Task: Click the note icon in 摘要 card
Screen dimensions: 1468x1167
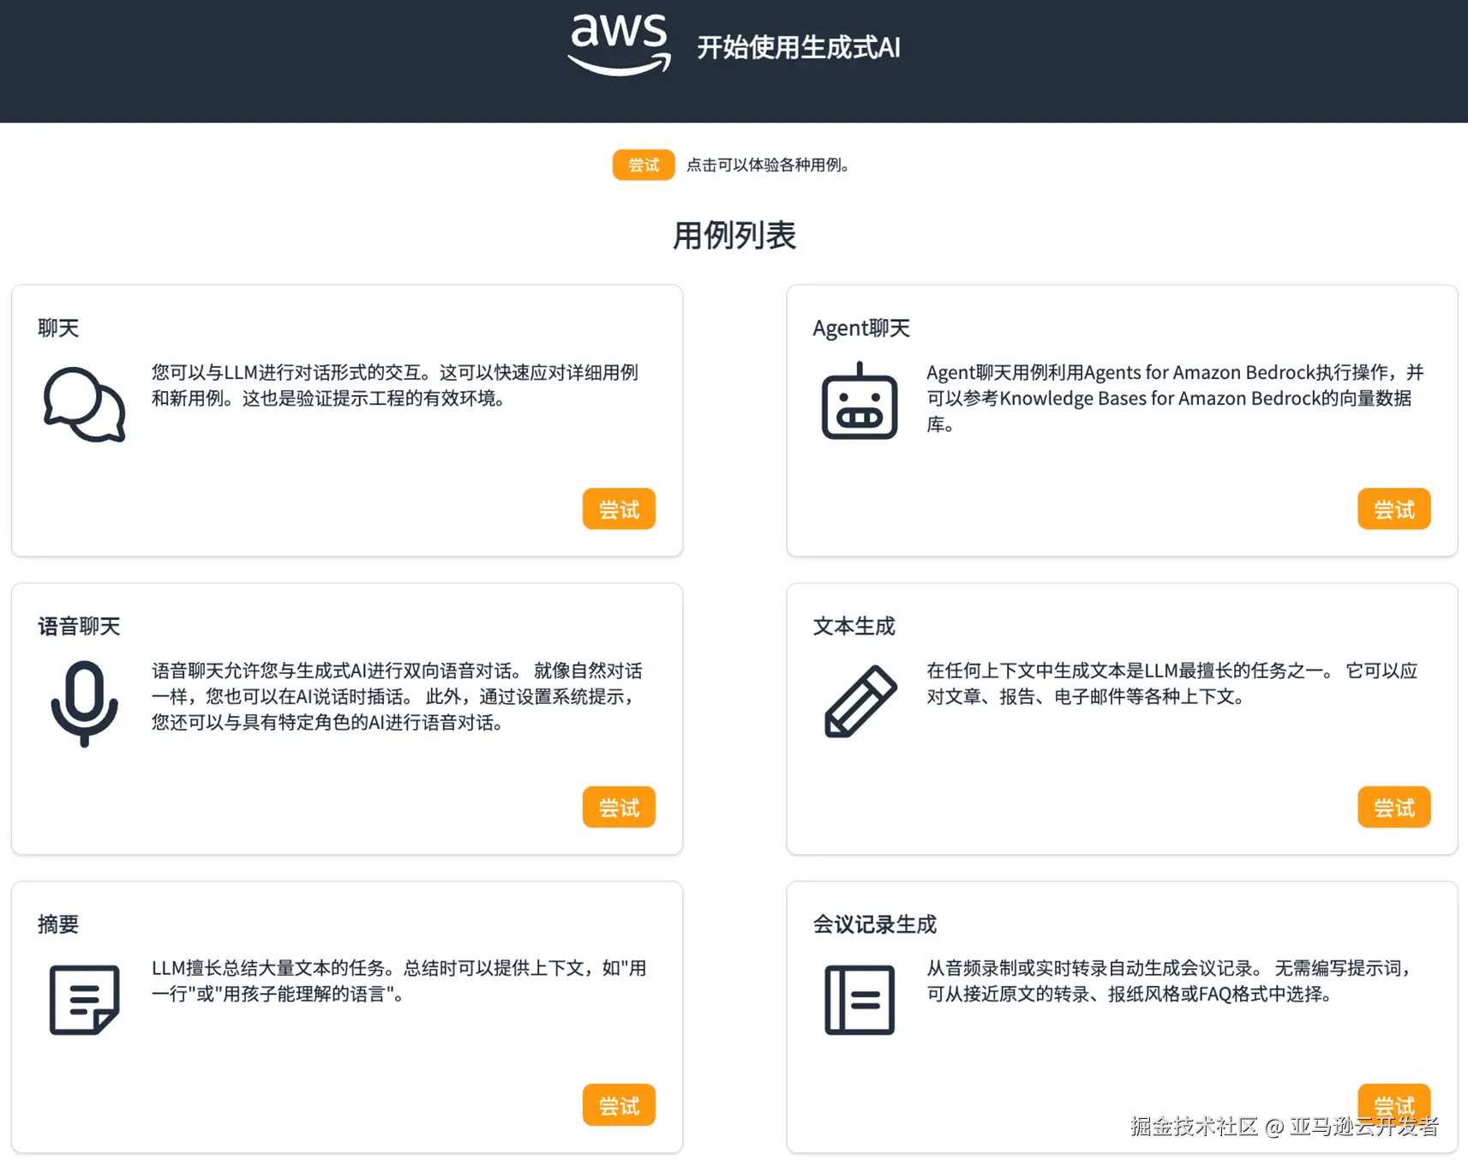Action: click(84, 1000)
